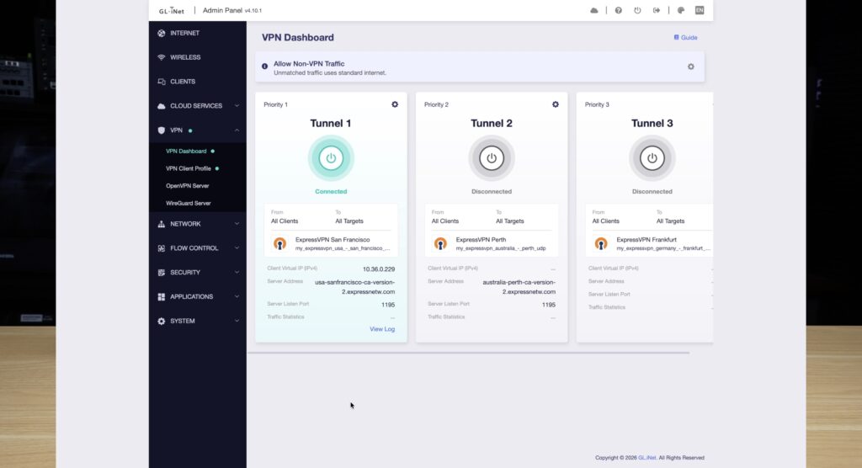Click View Log in Tunnel 1
Viewport: 862px width, 468px height.
click(382, 329)
